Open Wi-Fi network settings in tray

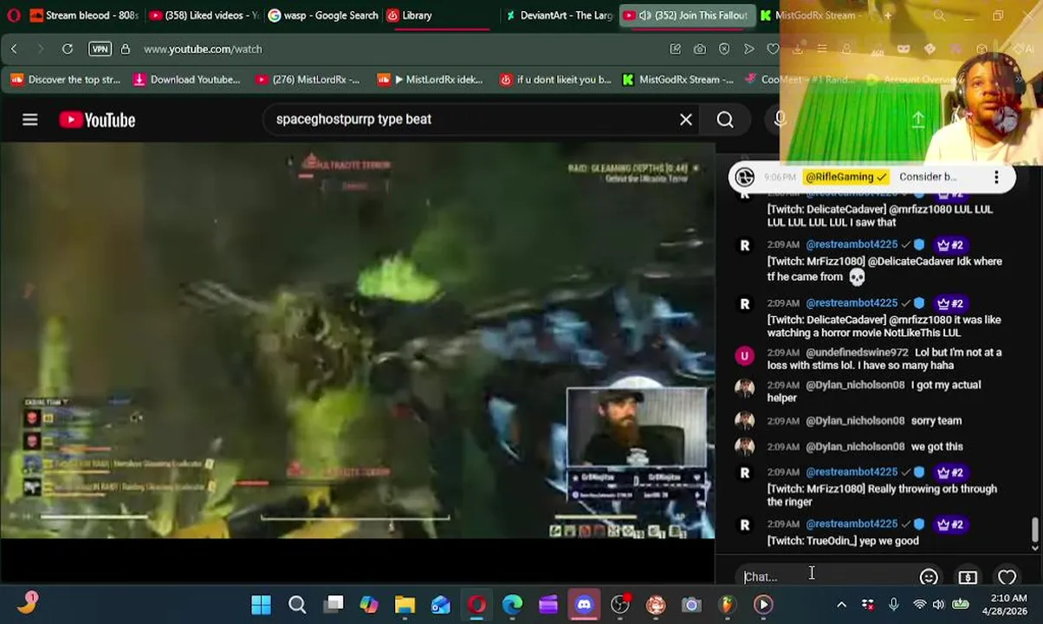pos(919,604)
